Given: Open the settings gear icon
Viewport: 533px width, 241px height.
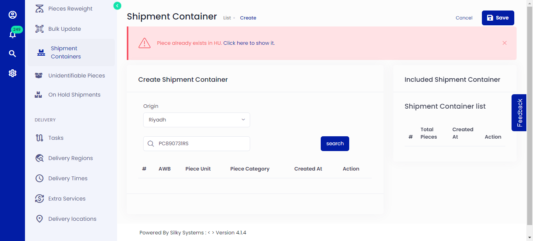Looking at the screenshot, I should pyautogui.click(x=12, y=73).
